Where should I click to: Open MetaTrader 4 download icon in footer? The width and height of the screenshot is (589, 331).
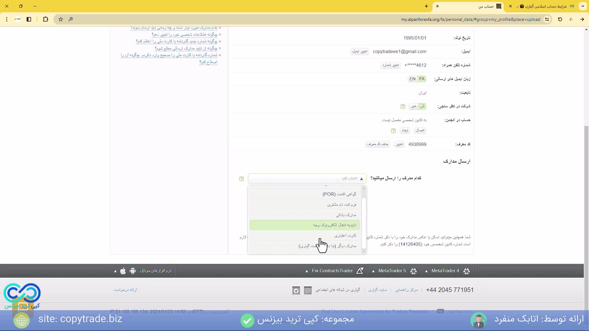pos(466,271)
